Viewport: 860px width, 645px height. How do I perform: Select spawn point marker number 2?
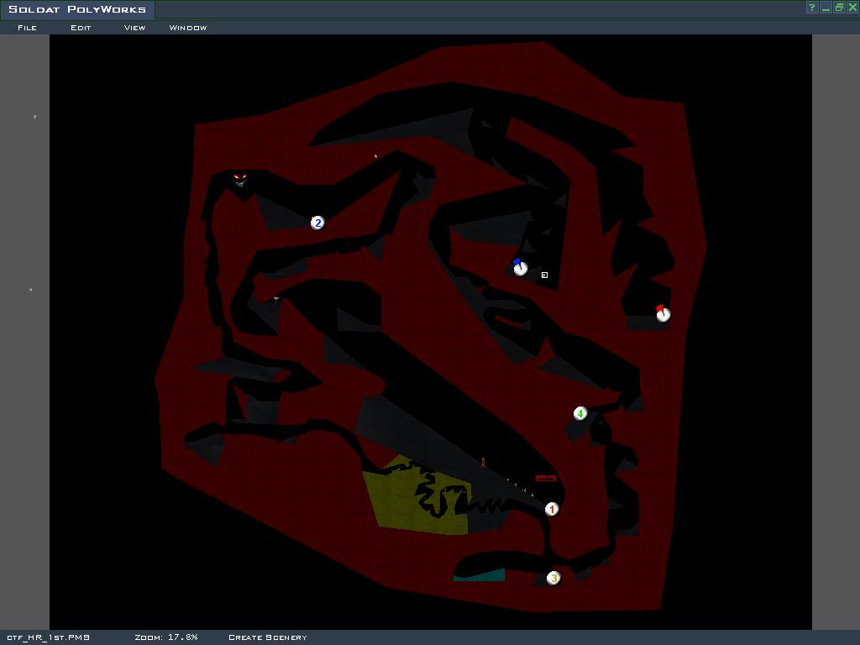(x=317, y=223)
